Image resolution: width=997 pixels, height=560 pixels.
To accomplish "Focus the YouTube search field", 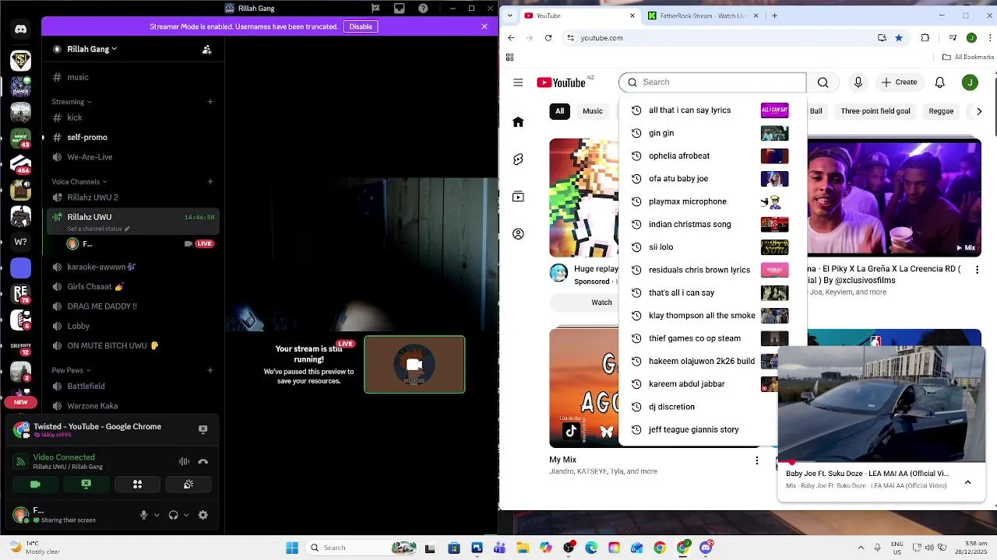I will (x=713, y=82).
